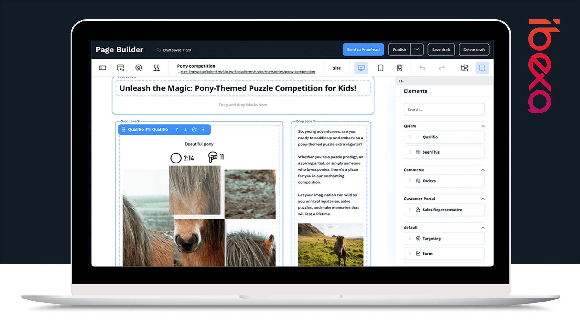Click the pony nose puzzle piece

point(199,242)
